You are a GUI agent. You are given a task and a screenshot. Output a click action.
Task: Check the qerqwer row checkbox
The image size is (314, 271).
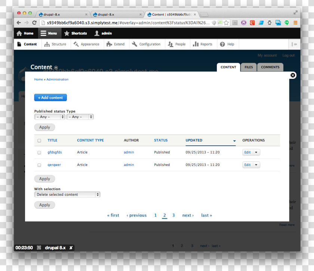(x=39, y=165)
